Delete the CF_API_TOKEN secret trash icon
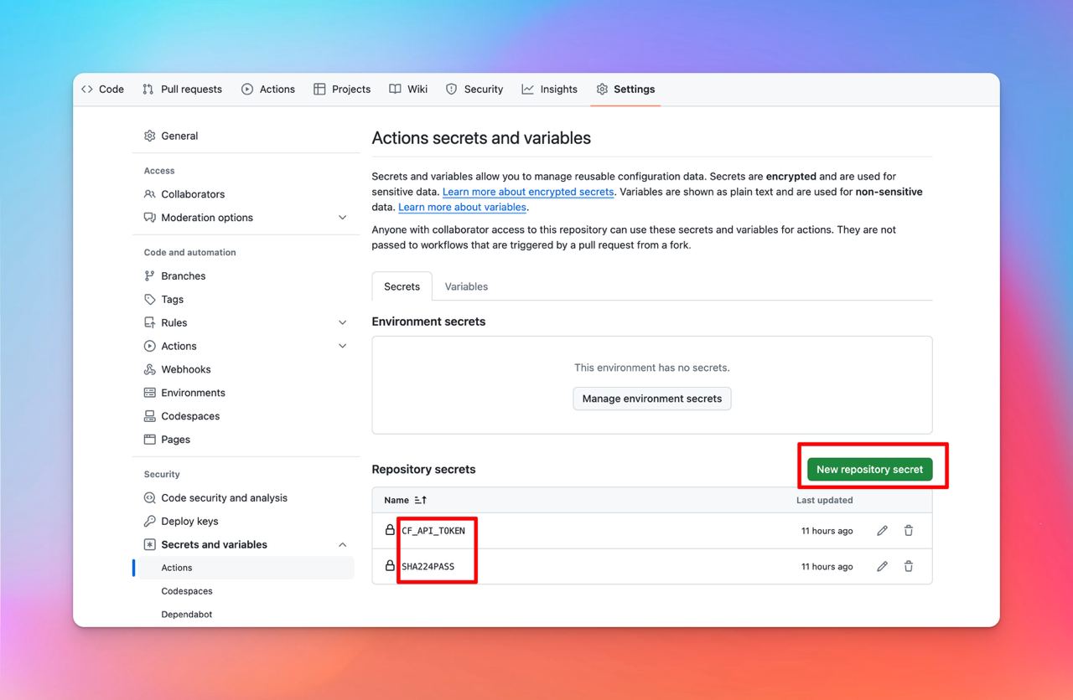 (909, 531)
